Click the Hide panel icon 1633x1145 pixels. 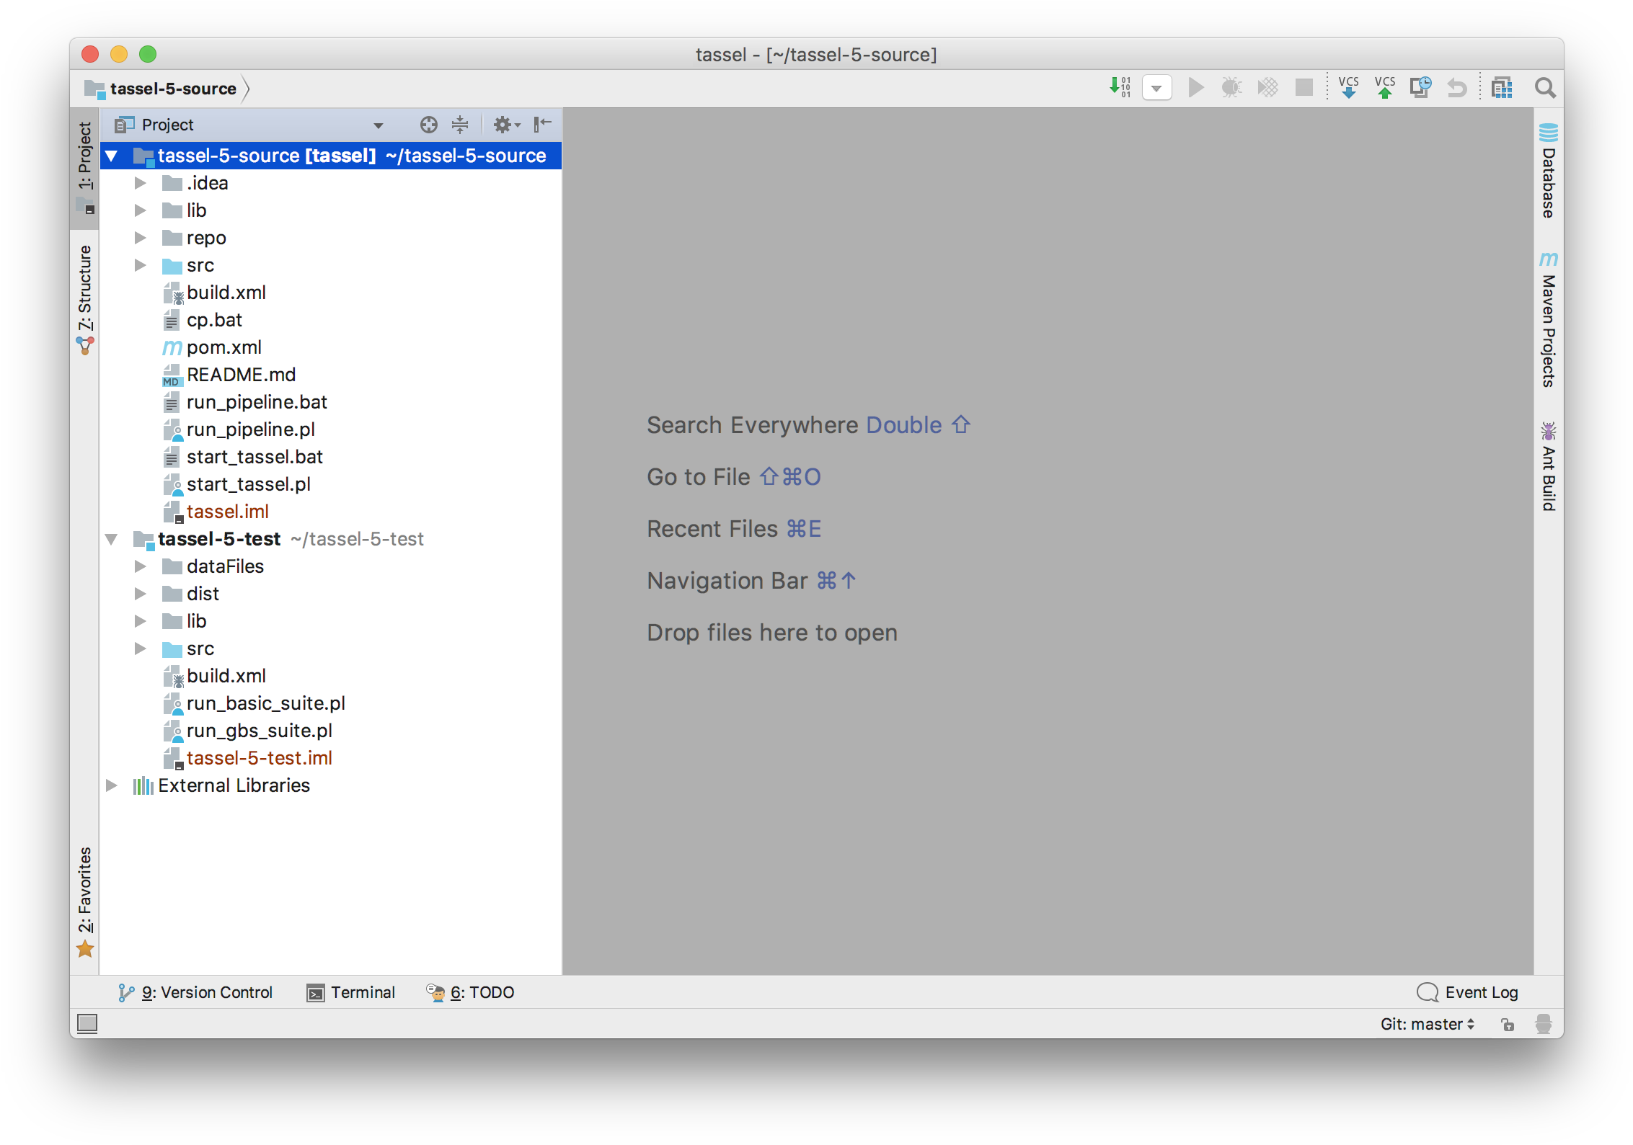pyautogui.click(x=542, y=125)
